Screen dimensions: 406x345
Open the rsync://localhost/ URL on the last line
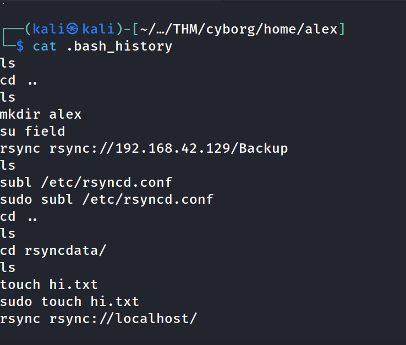(123, 319)
